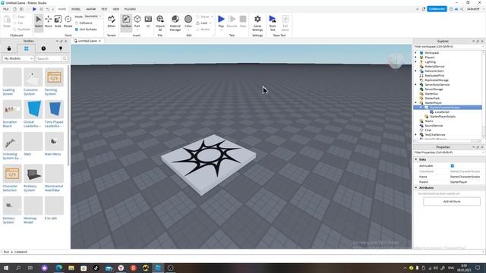Open Toolbox Creations lightbulb icon
Viewport: 486px width, 273px height.
pyautogui.click(x=61, y=49)
